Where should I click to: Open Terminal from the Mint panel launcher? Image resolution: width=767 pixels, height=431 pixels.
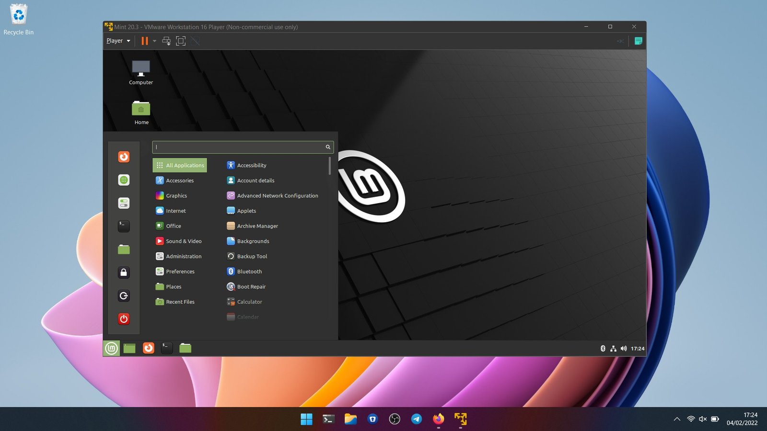click(167, 348)
